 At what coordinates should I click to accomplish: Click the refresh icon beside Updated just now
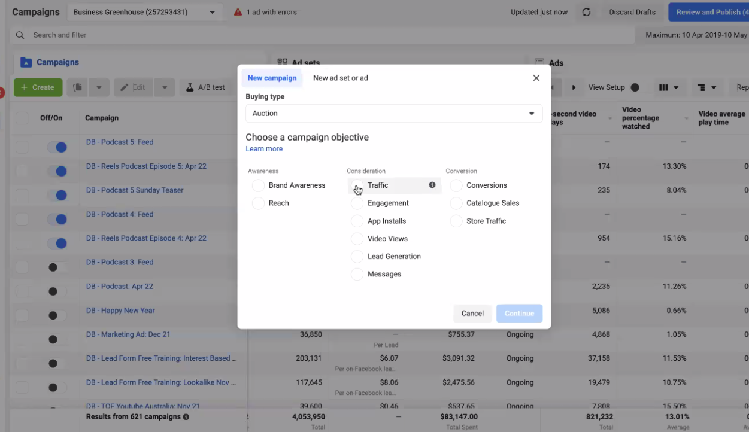[586, 12]
